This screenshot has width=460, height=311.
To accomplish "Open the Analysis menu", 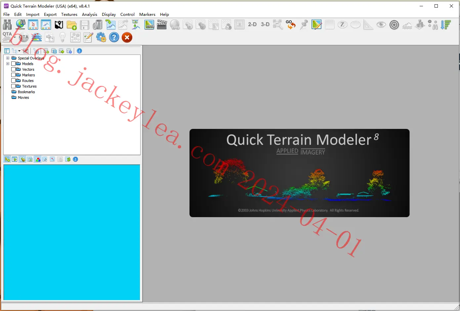I will point(90,15).
